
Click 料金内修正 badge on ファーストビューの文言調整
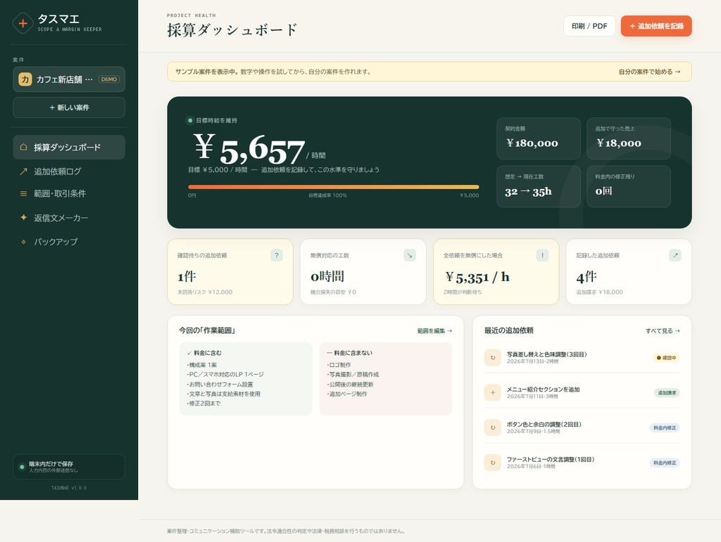click(665, 463)
